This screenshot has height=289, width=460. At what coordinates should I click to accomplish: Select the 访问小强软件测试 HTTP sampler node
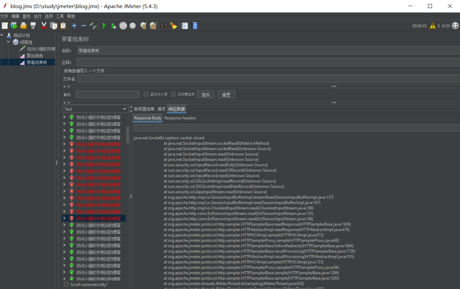pyautogui.click(x=40, y=49)
